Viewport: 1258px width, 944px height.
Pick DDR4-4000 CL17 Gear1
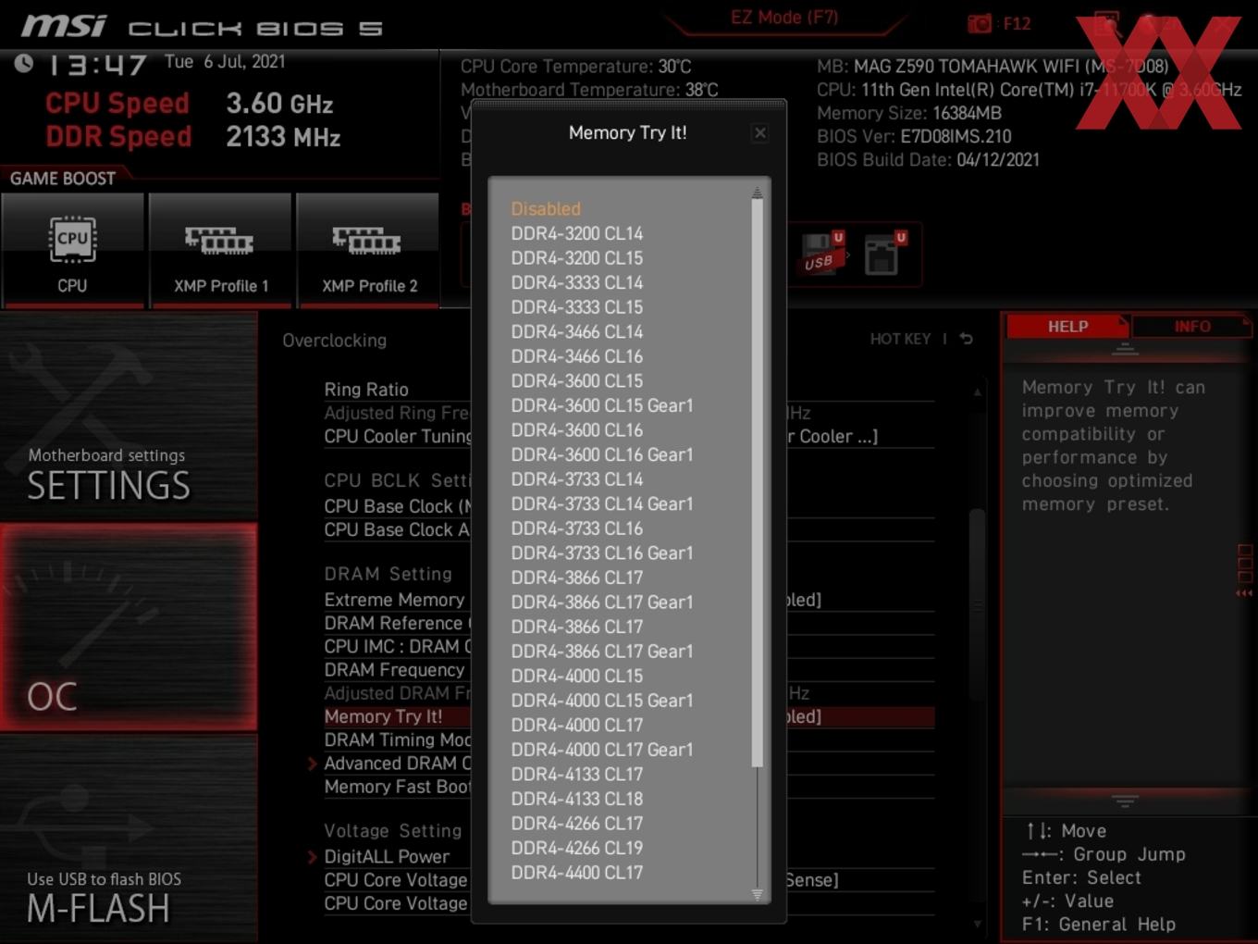(x=602, y=750)
